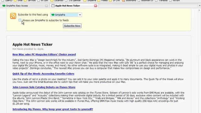The width and height of the screenshot is (201, 113).
Task: Open John Lennon Solo Catalog link
Action: (44, 87)
